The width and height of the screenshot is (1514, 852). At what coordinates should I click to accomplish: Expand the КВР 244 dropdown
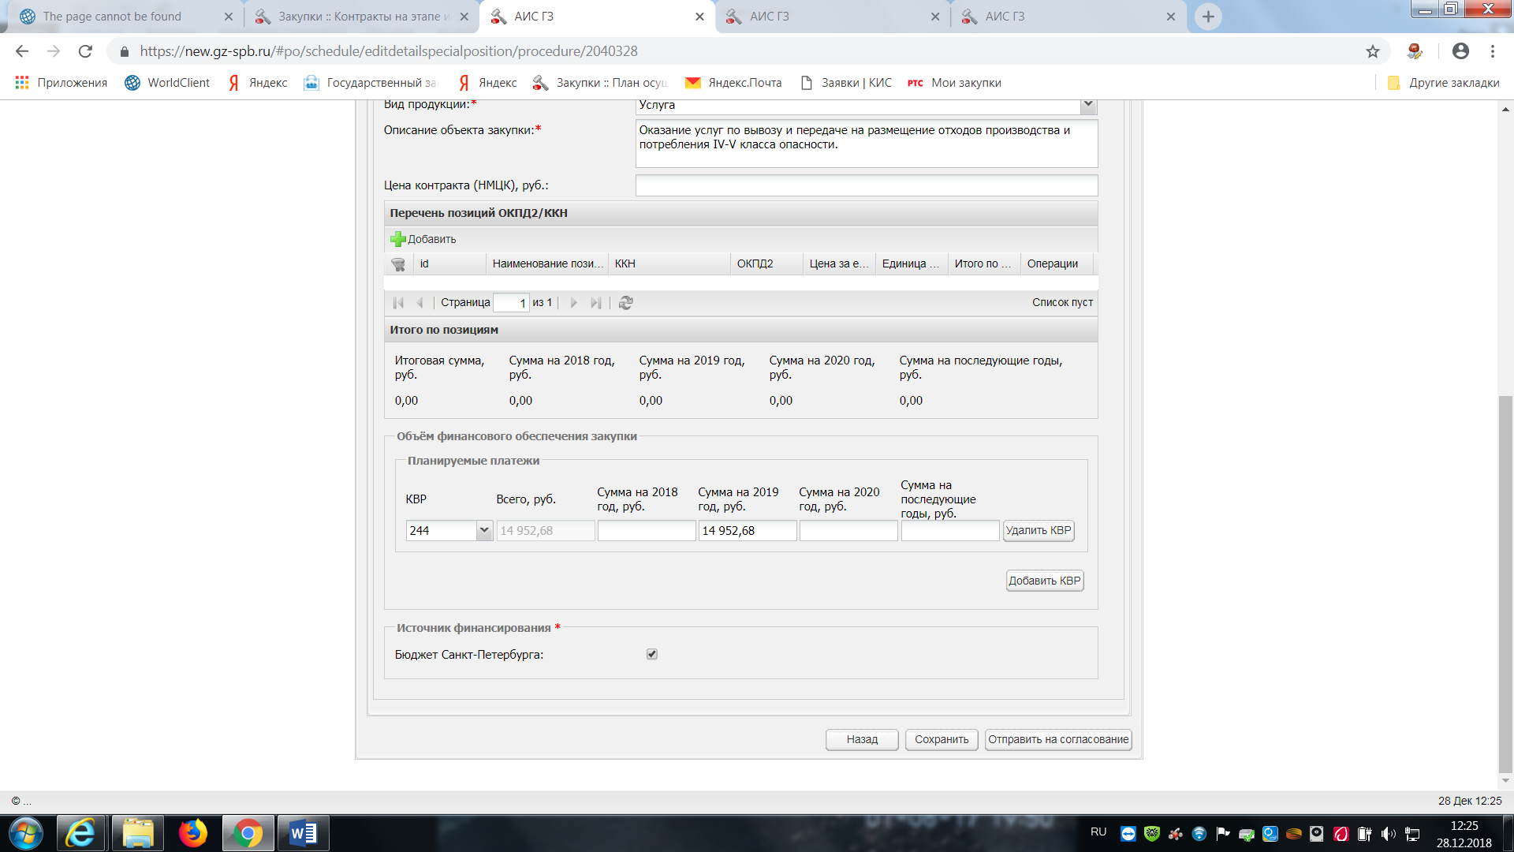pyautogui.click(x=484, y=531)
